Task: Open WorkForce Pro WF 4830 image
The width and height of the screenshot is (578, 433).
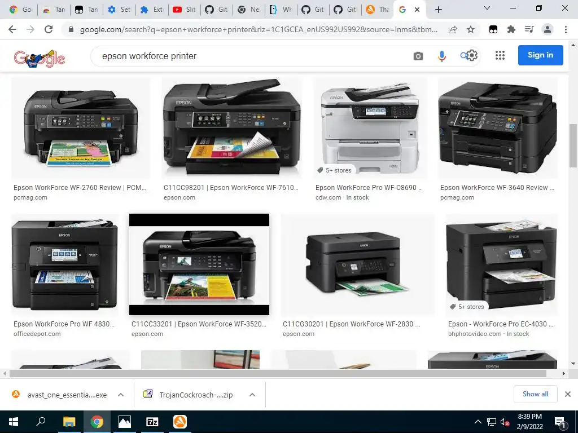Action: (x=65, y=264)
